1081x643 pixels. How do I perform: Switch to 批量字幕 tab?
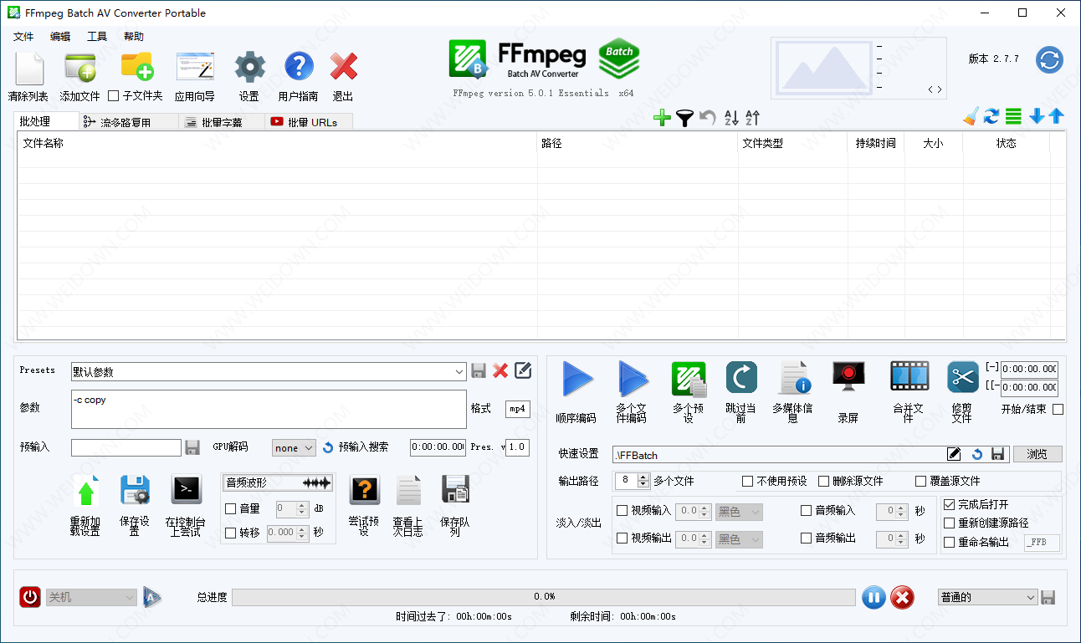tap(222, 122)
